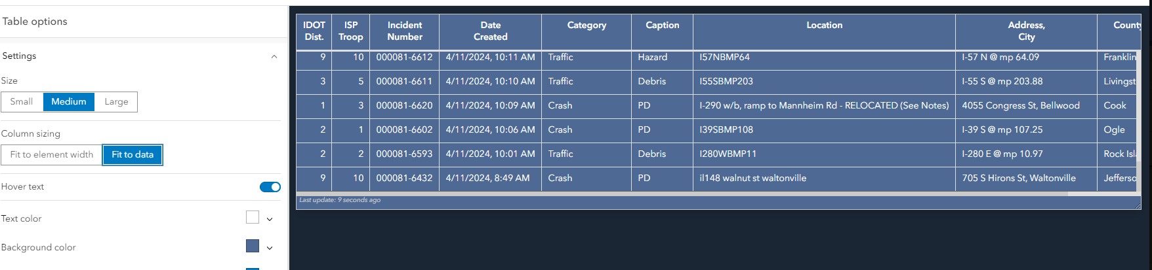
Task: Click the Location column header
Action: pos(824,25)
